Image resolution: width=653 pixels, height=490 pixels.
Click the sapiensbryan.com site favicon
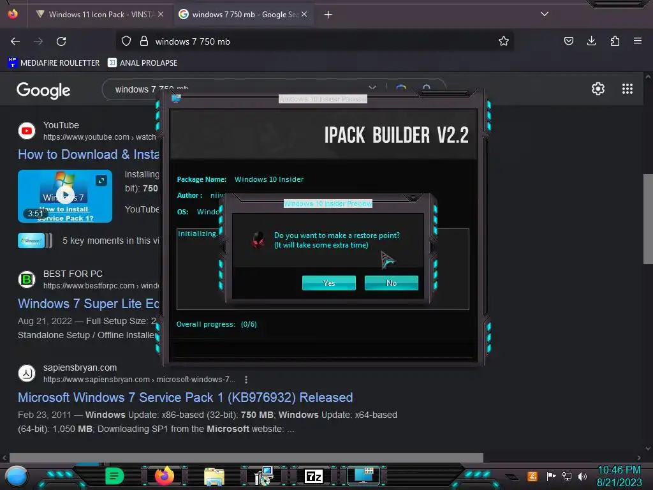pos(27,373)
